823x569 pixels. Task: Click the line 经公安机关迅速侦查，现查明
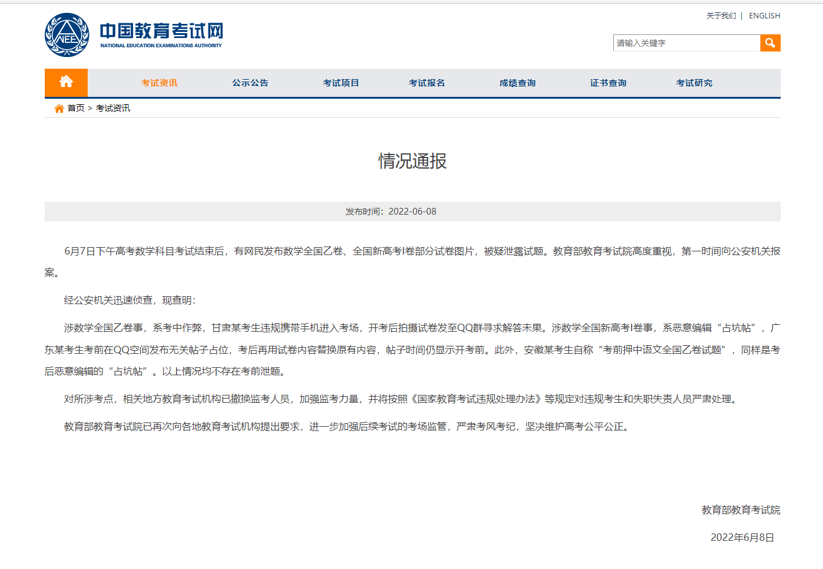tap(130, 300)
